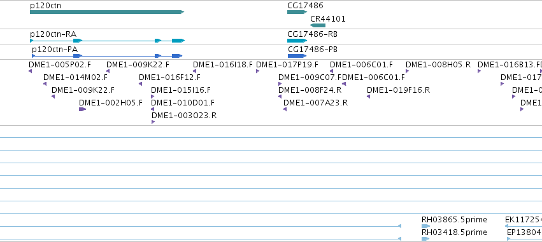Select the DME1-003O23.R marker triangle

pyautogui.click(x=153, y=122)
